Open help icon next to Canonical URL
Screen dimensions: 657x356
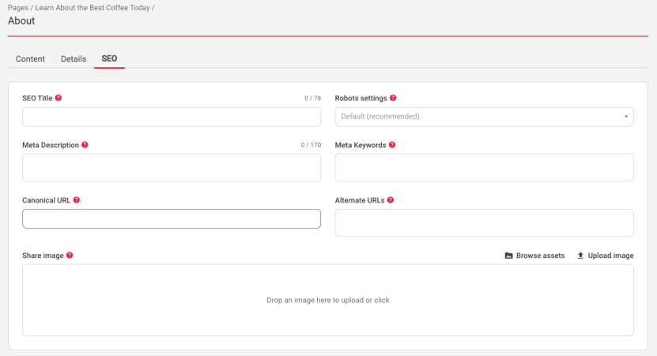(76, 200)
